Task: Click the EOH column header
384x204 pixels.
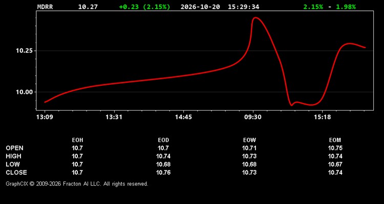Action: pos(77,140)
